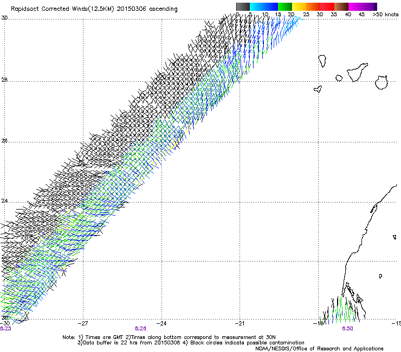Click the "25" legend scale label
401x352 pixels.
pos(306,15)
